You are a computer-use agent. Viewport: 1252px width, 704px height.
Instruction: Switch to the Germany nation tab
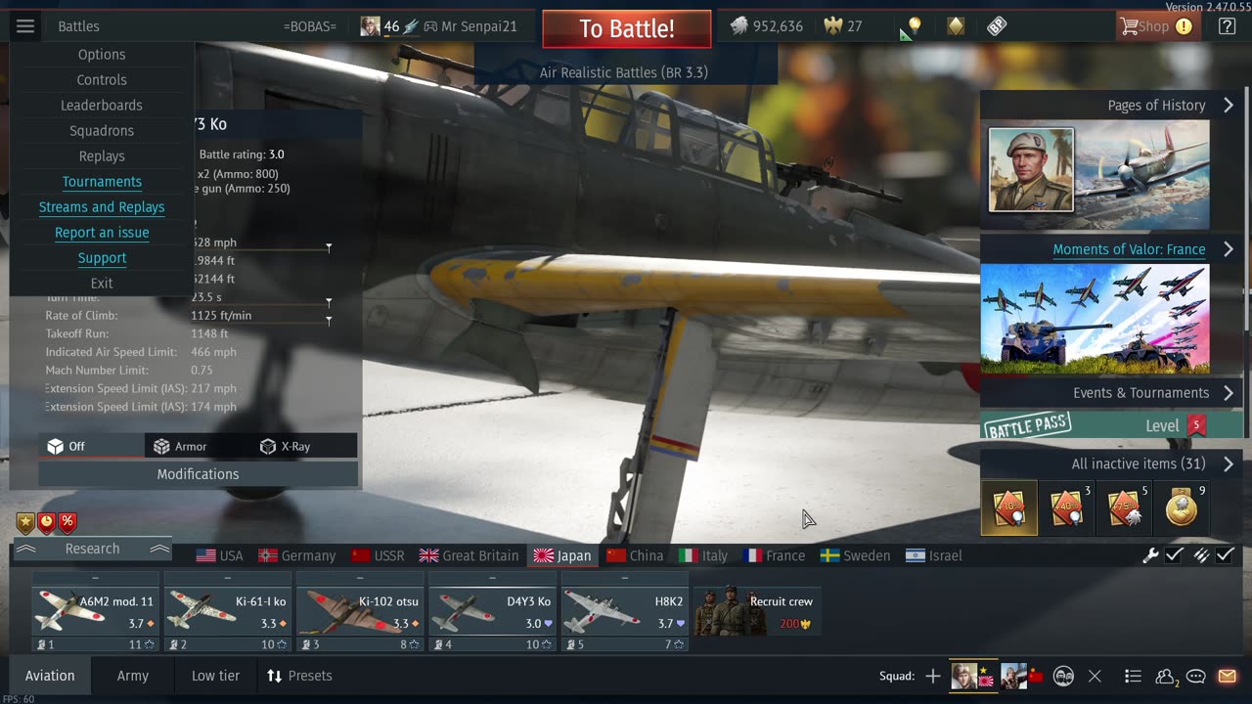coord(297,555)
